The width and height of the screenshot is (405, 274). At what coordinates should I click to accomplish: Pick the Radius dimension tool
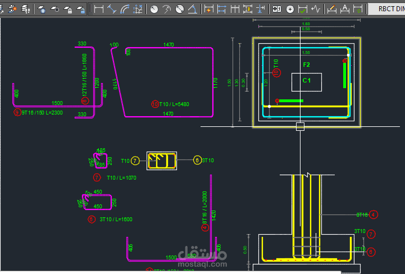154,9
